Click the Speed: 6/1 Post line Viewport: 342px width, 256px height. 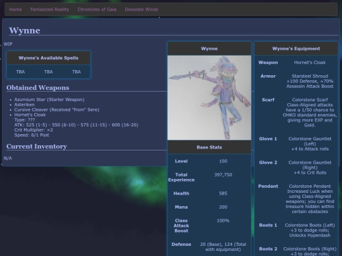click(32, 135)
